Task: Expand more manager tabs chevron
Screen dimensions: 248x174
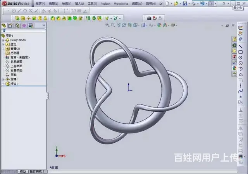Action: [44, 26]
